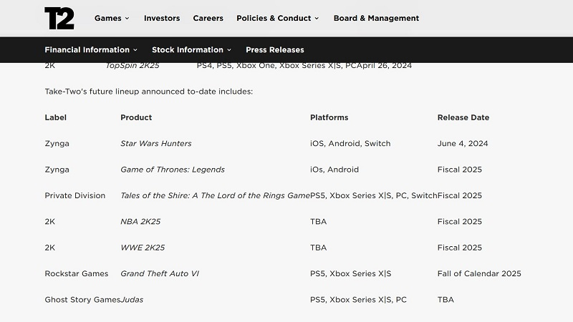Expand the Stock Information submenu

click(x=191, y=50)
